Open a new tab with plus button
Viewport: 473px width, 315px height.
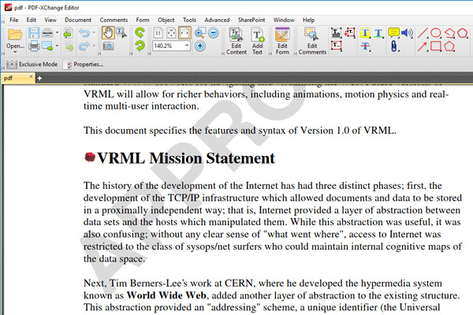click(x=39, y=79)
